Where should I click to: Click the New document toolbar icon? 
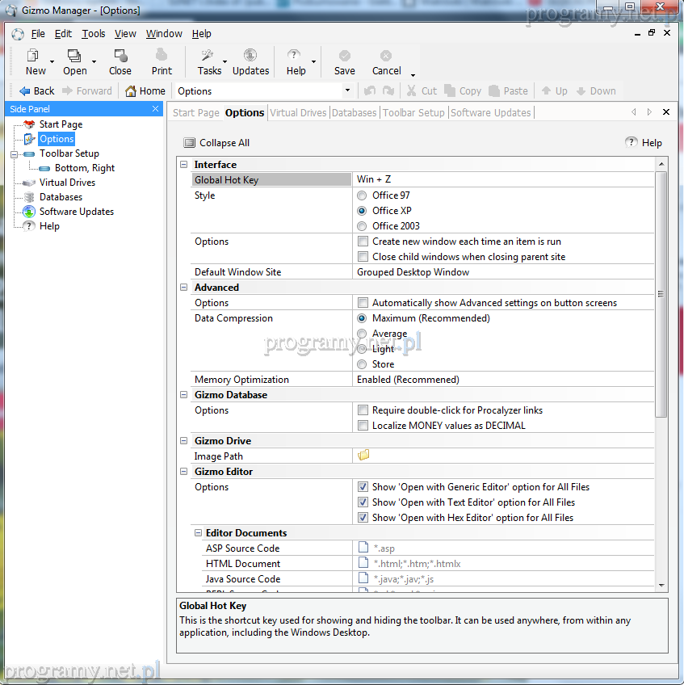(34, 56)
